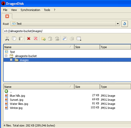Click the DragonDisk flame logo
The image size is (131, 128).
[x=3, y=4]
